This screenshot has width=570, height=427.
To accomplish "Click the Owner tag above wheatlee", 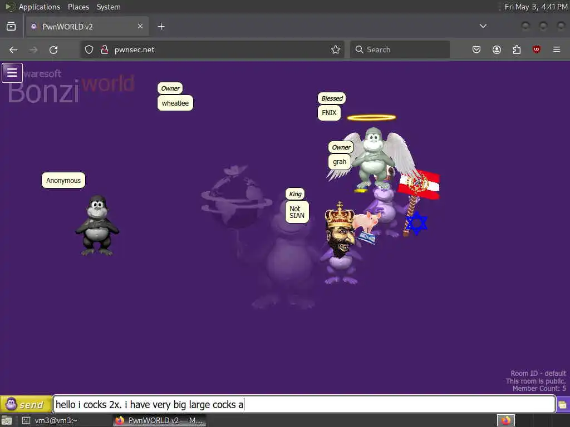I will point(170,88).
